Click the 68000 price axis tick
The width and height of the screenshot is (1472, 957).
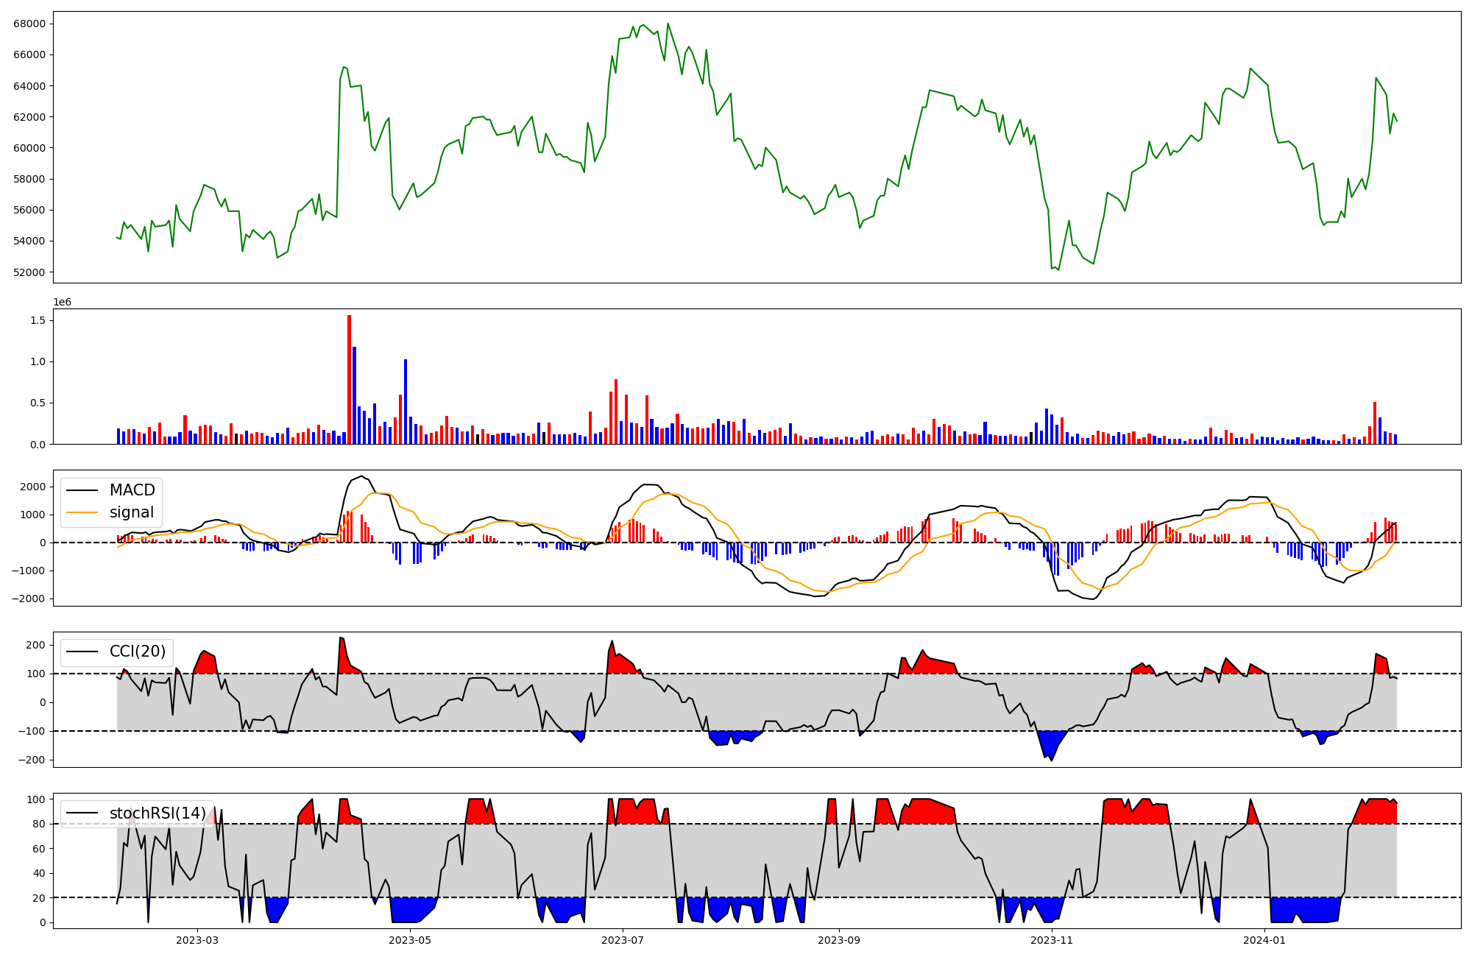(x=29, y=24)
